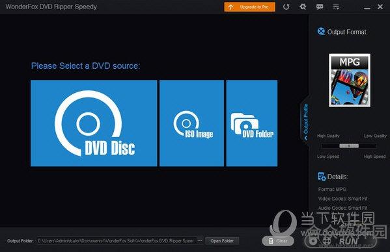Click the output folder path field
This screenshot has height=252, width=390.
tap(117, 240)
